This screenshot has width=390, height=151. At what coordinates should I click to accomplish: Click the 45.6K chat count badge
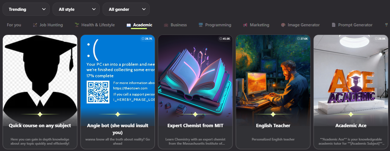tap(224, 39)
